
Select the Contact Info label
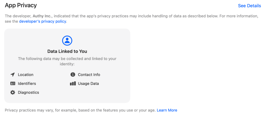tap(89, 75)
